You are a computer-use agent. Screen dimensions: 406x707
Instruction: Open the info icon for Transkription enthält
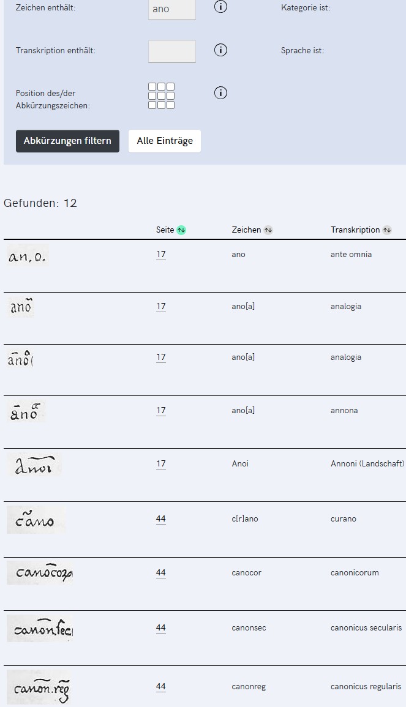(220, 50)
